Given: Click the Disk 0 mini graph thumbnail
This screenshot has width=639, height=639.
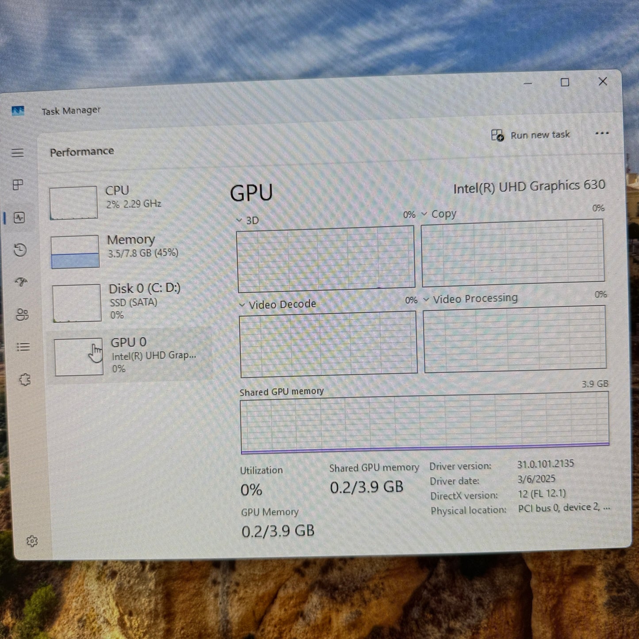Looking at the screenshot, I should click(x=77, y=303).
